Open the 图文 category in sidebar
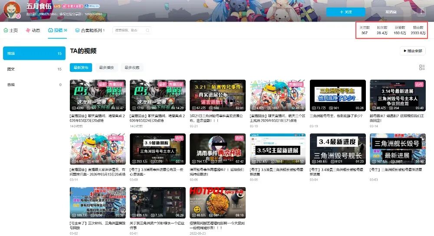The width and height of the screenshot is (434, 236). point(34,69)
